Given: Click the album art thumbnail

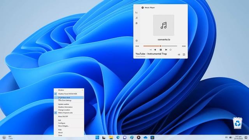Looking at the screenshot, I should pos(163,25).
